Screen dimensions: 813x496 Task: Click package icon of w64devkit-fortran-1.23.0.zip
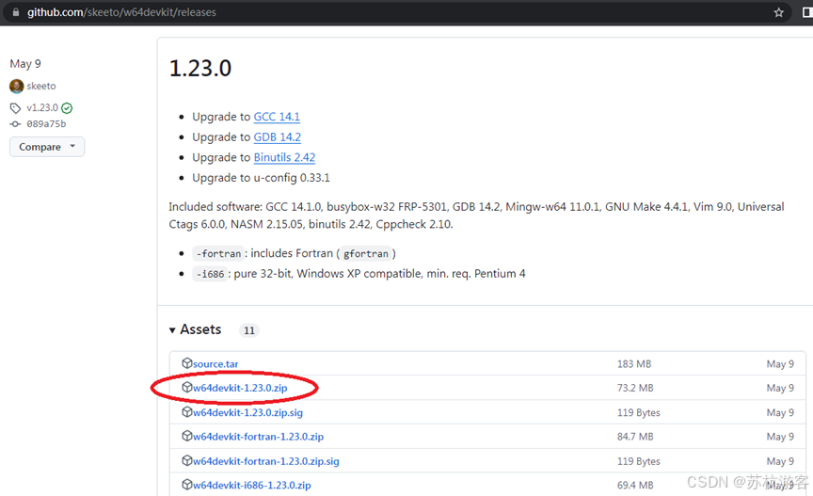186,436
